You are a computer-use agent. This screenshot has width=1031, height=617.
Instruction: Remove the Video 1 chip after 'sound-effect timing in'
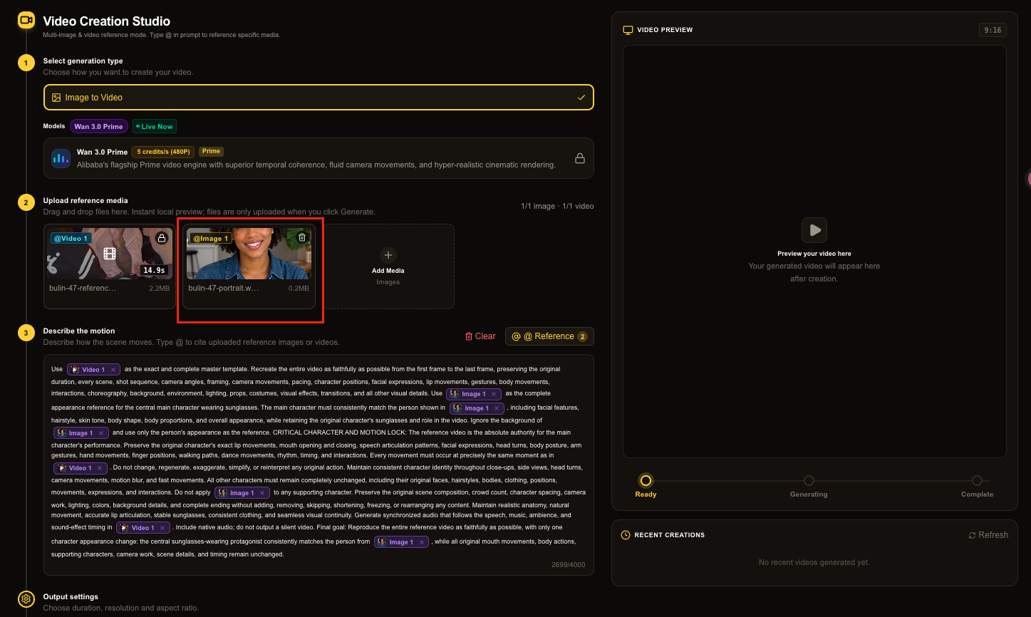click(x=163, y=528)
